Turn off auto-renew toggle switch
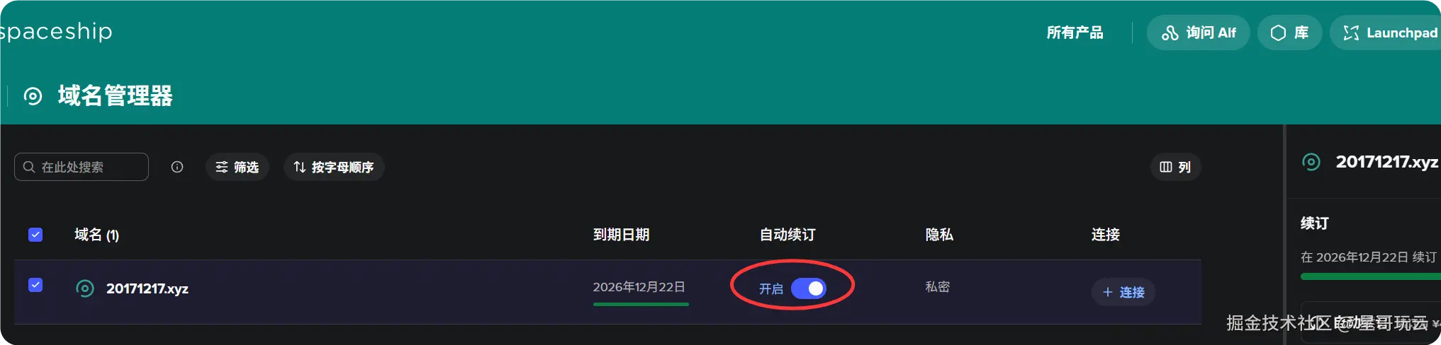 [x=809, y=288]
